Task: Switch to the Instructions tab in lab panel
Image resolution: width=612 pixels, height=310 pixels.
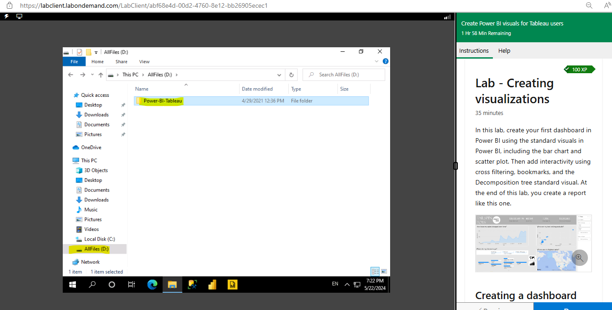Action: pyautogui.click(x=474, y=51)
